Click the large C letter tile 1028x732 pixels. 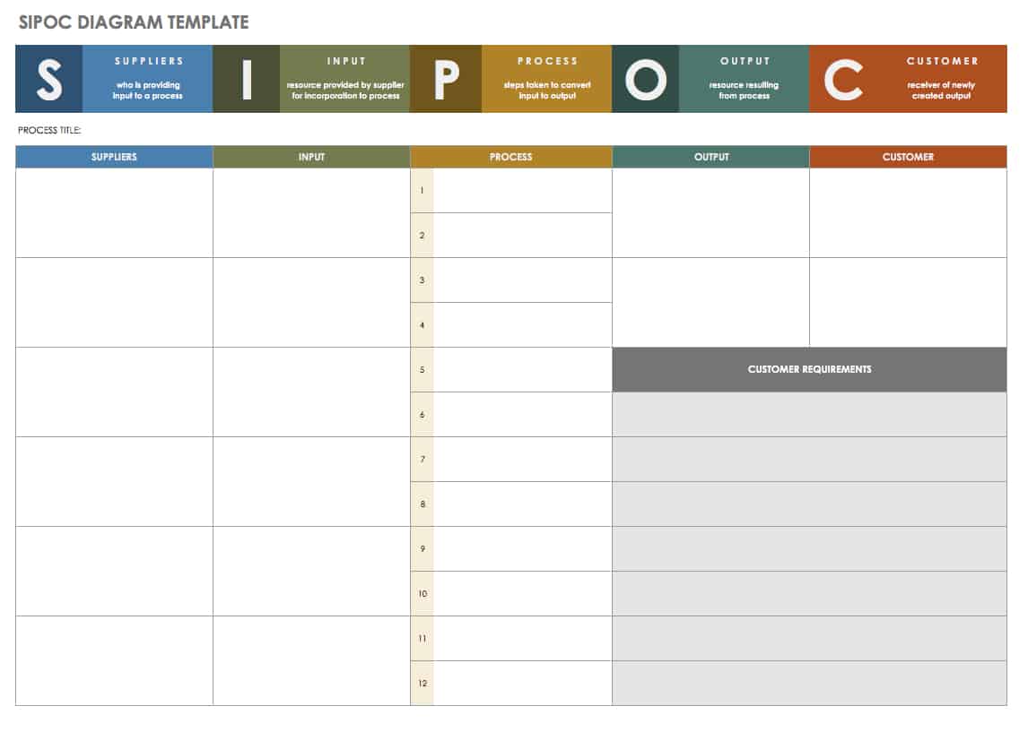tap(843, 79)
